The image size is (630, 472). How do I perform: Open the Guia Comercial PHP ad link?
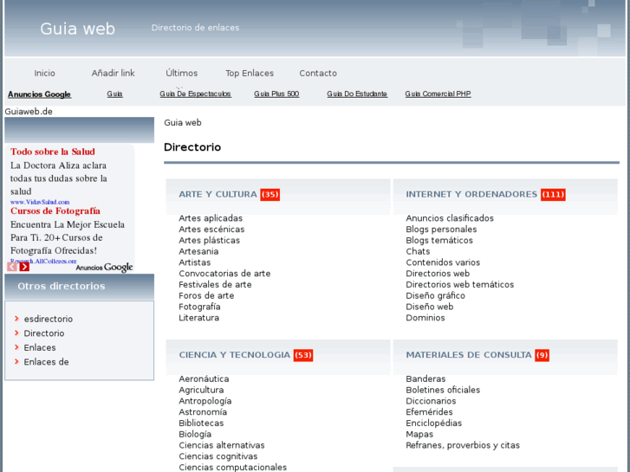[438, 94]
